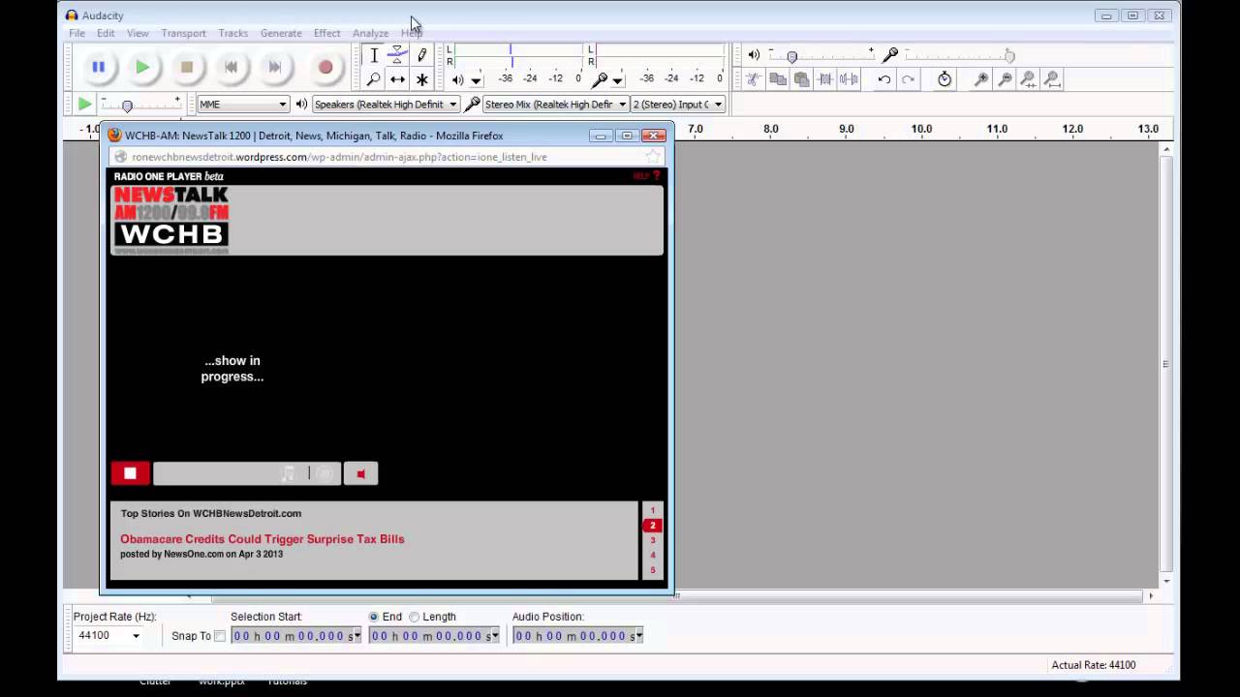The image size is (1240, 697).
Task: Adjust the output volume slider
Action: (792, 56)
